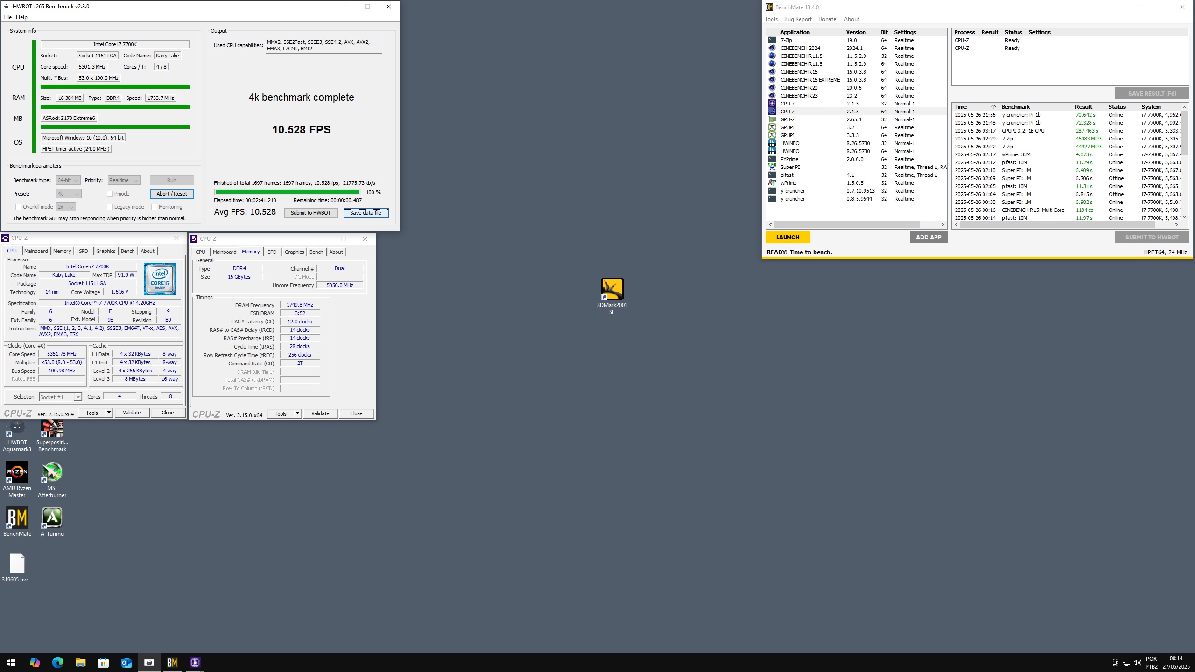Switch to HWBOT x265 taskbar icon
The width and height of the screenshot is (1195, 672).
coord(149,663)
